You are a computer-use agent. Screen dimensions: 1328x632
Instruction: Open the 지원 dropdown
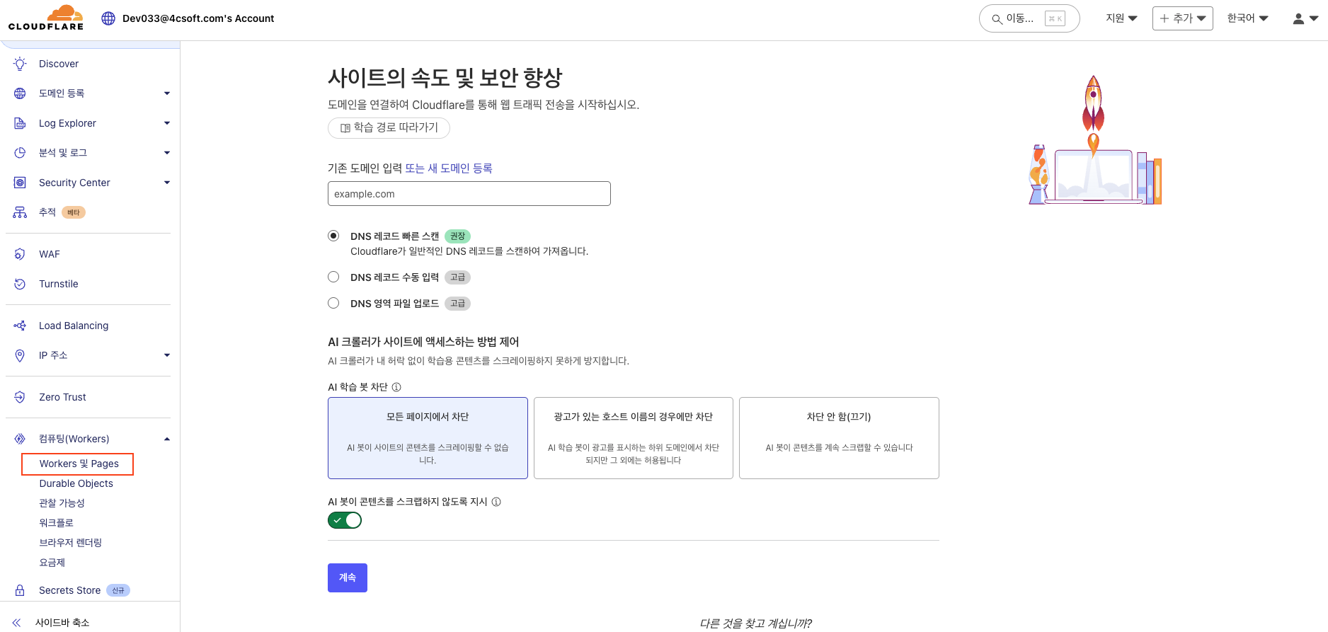(1121, 18)
